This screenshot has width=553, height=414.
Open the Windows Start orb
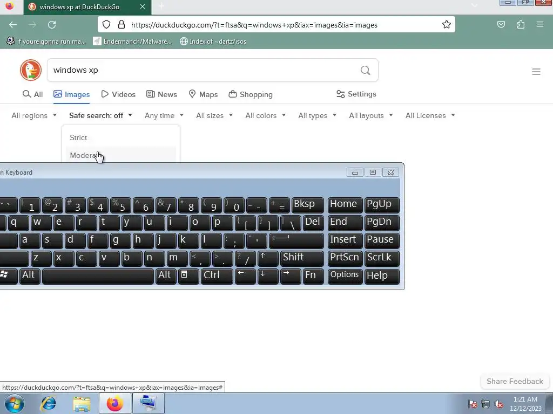pyautogui.click(x=15, y=403)
